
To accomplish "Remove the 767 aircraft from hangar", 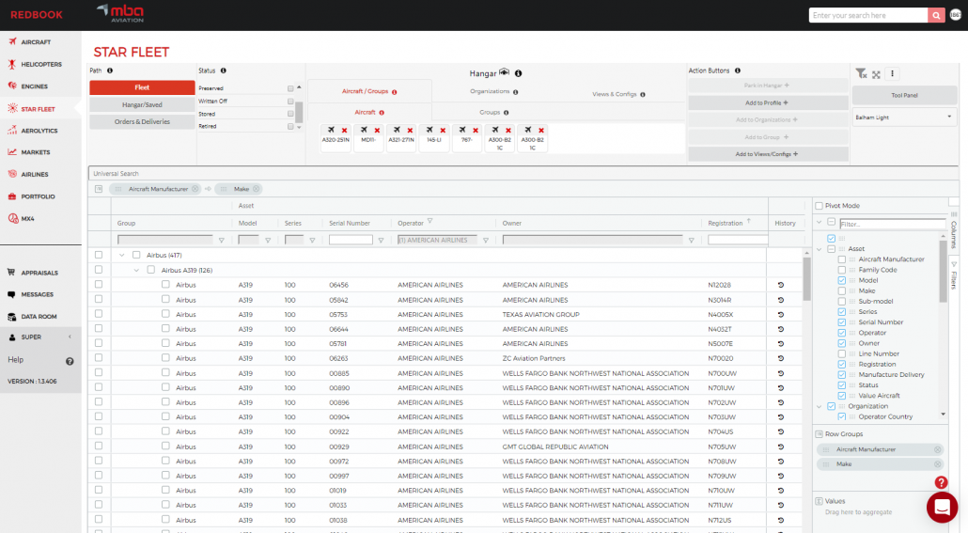I will (476, 131).
